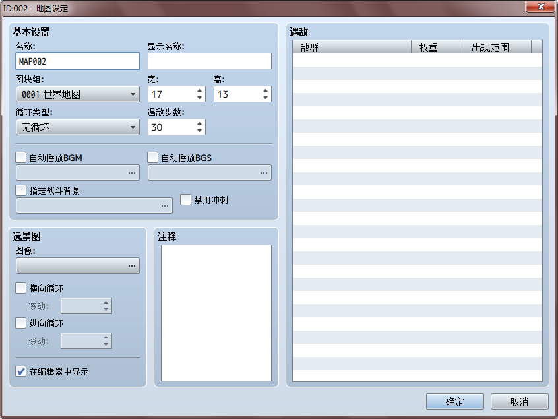The height and width of the screenshot is (419, 558).
Task: Enable the 横向循环 checkbox
Action: 21,288
